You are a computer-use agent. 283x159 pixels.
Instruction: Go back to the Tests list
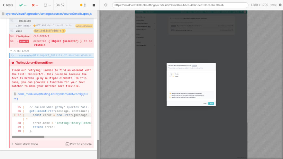pos(8,5)
